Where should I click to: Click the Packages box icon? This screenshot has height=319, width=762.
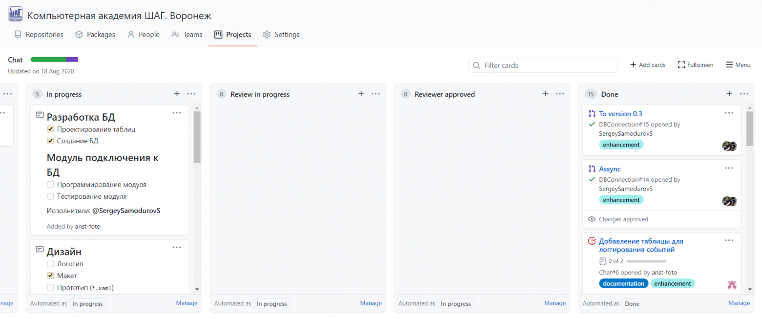(x=79, y=34)
